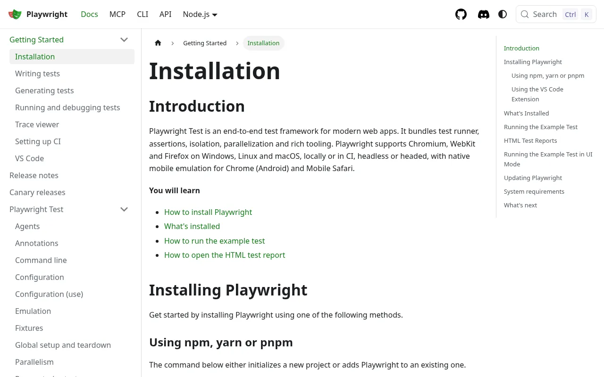The height and width of the screenshot is (377, 604).
Task: Click the Installation page heading
Action: (215, 71)
